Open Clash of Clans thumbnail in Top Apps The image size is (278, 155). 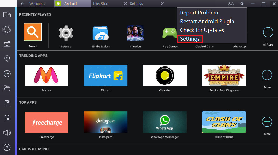click(x=224, y=122)
